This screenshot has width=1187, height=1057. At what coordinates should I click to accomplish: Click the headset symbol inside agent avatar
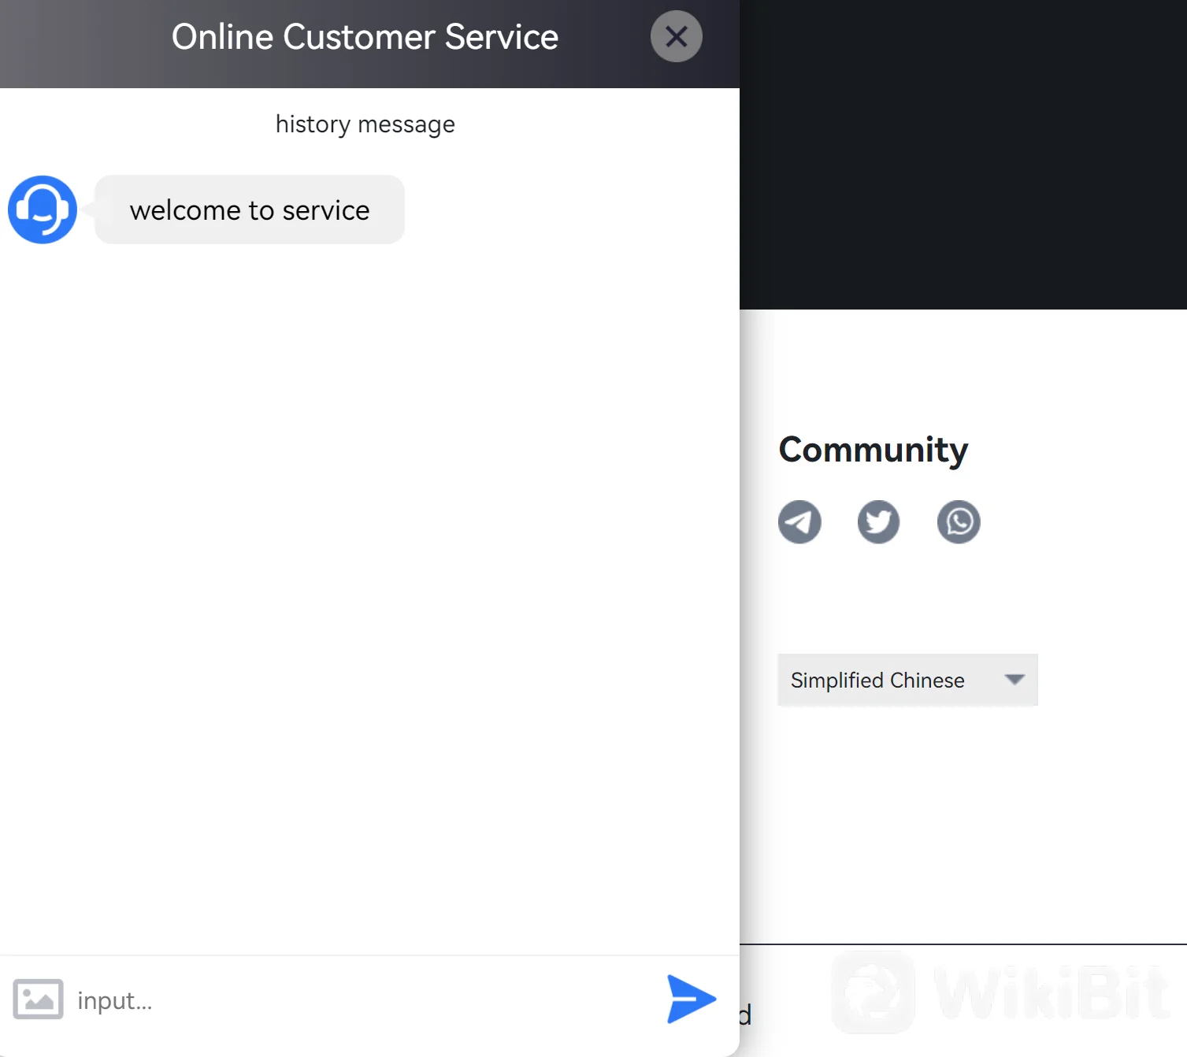pyautogui.click(x=41, y=206)
